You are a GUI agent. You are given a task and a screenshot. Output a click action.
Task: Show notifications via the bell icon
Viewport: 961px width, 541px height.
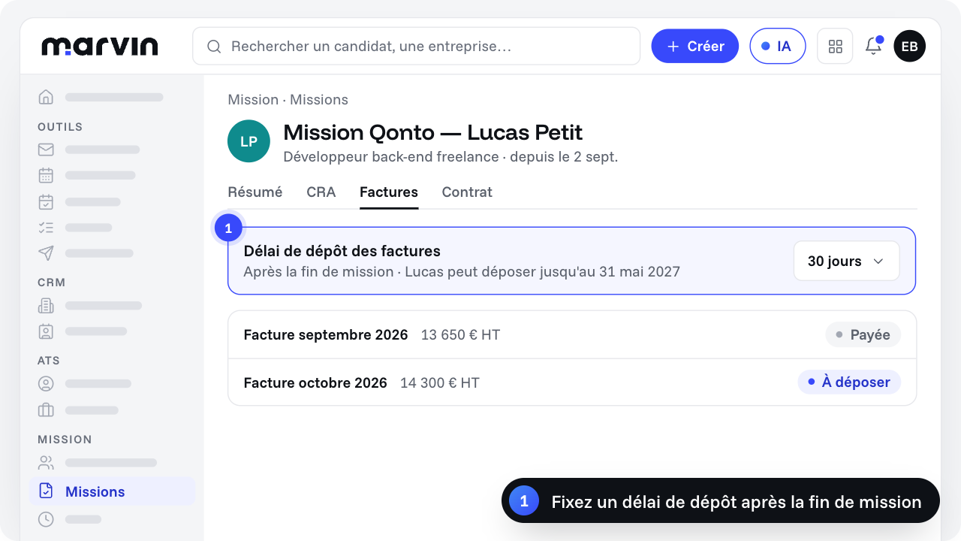873,47
